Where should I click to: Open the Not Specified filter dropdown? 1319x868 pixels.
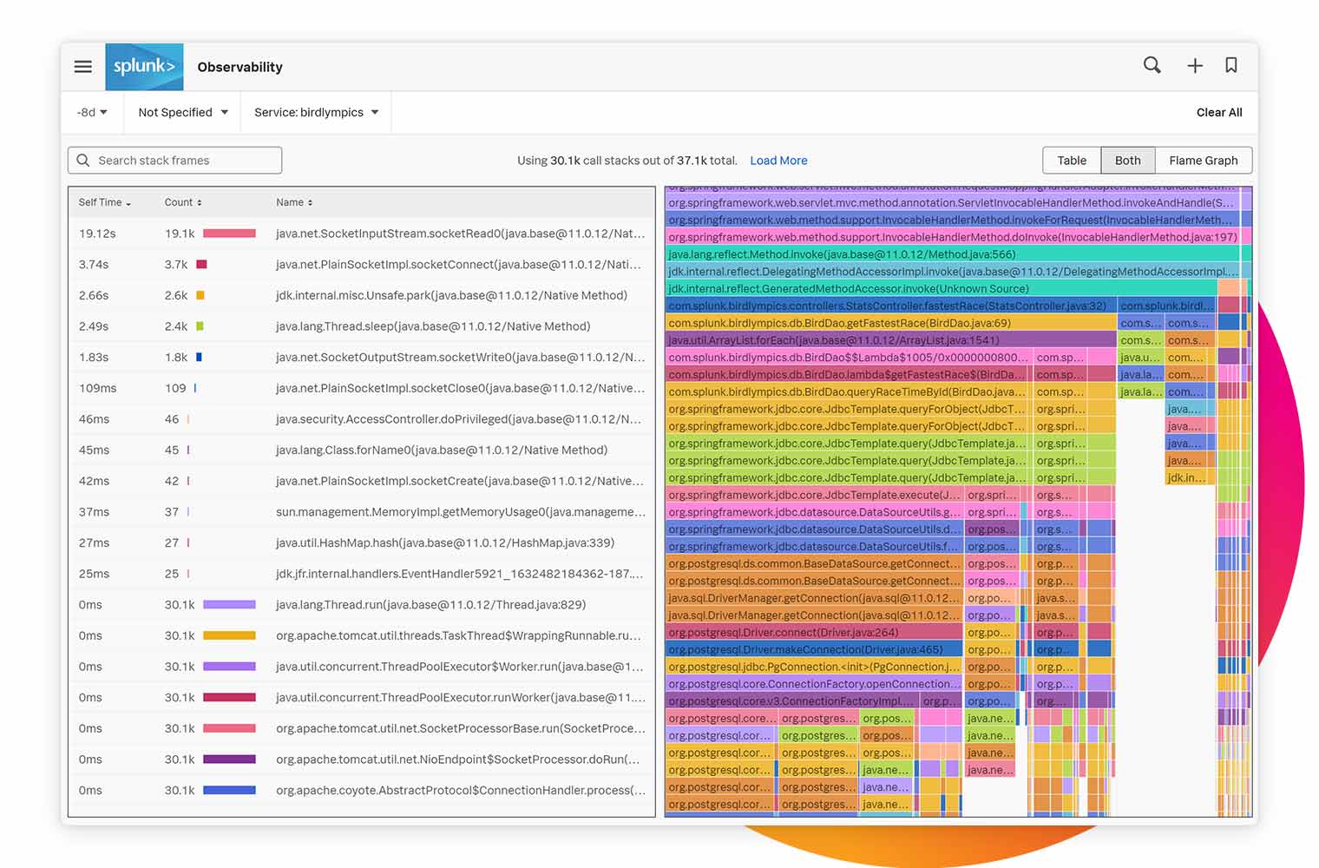click(181, 112)
